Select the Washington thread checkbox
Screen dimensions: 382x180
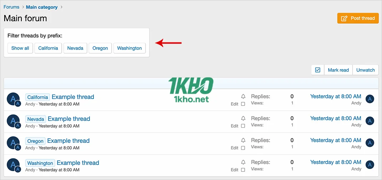[243, 170]
